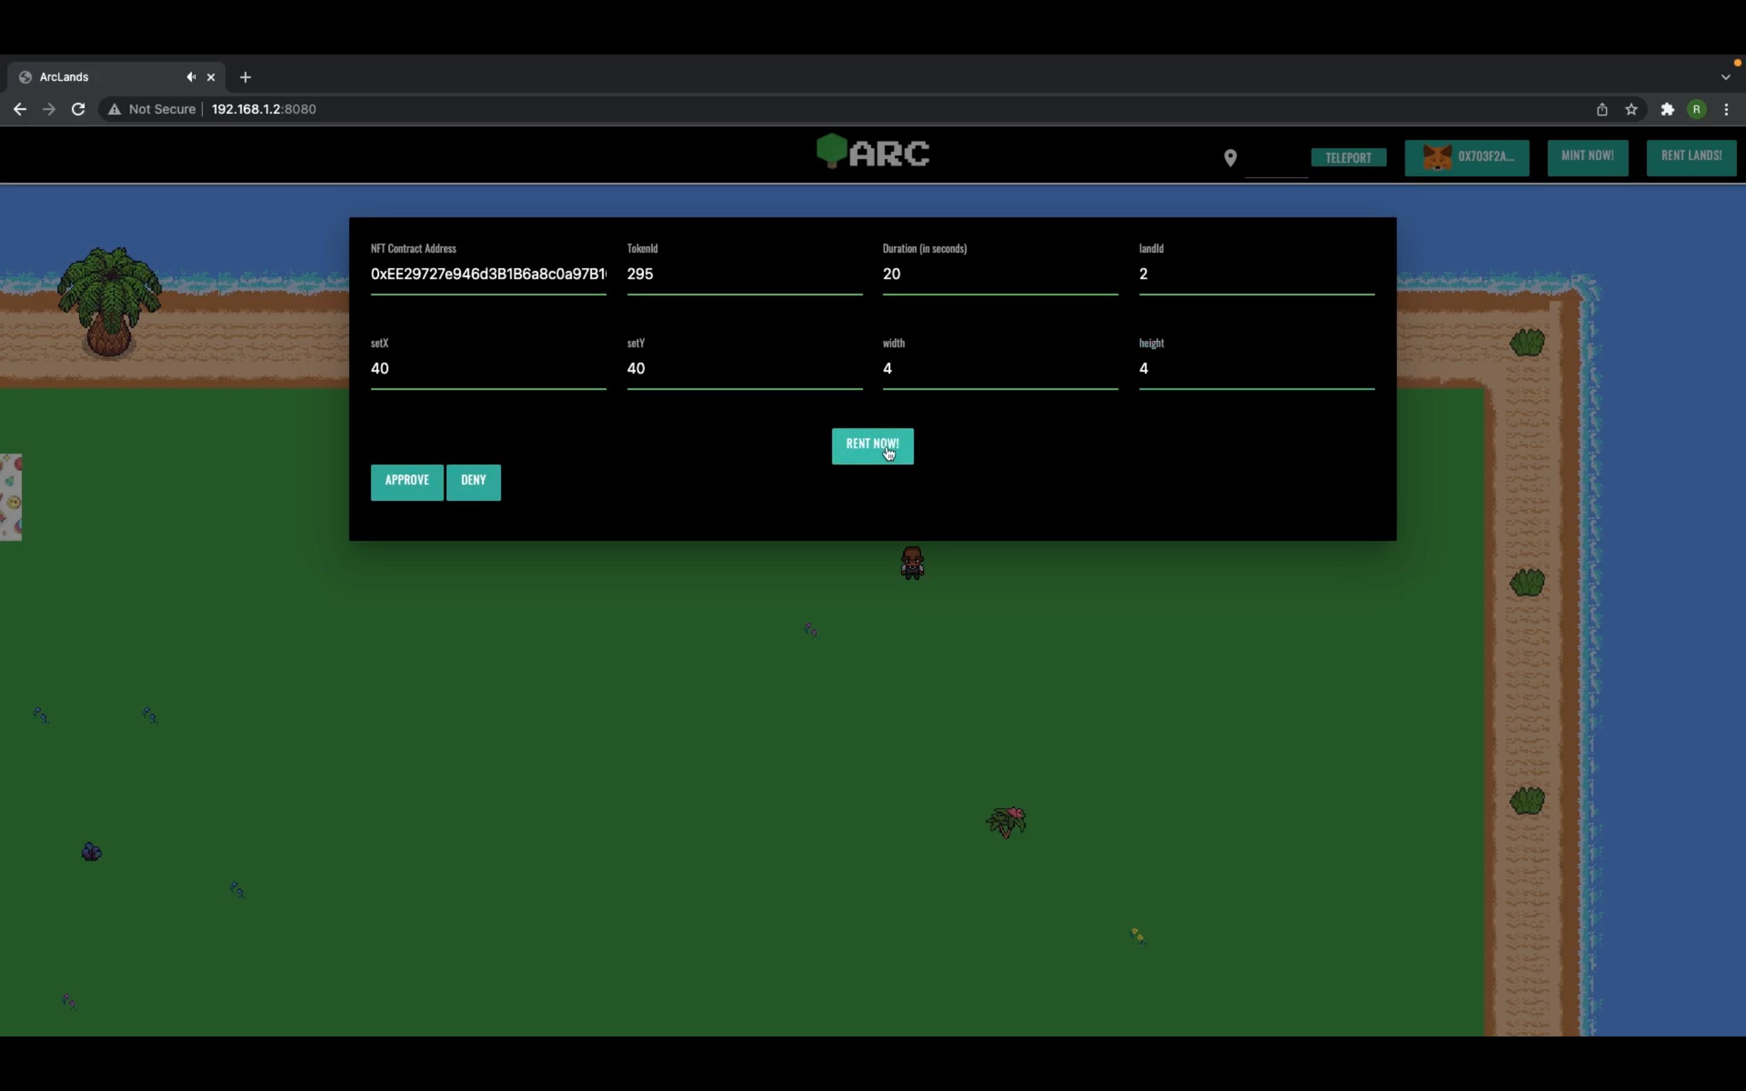Click the Not Secure warning icon

pos(114,109)
